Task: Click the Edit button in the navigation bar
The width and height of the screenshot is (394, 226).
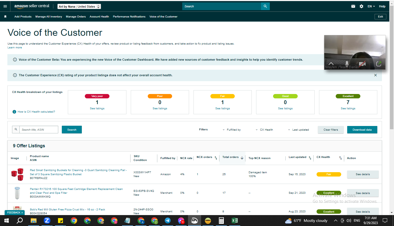Action: [x=380, y=17]
